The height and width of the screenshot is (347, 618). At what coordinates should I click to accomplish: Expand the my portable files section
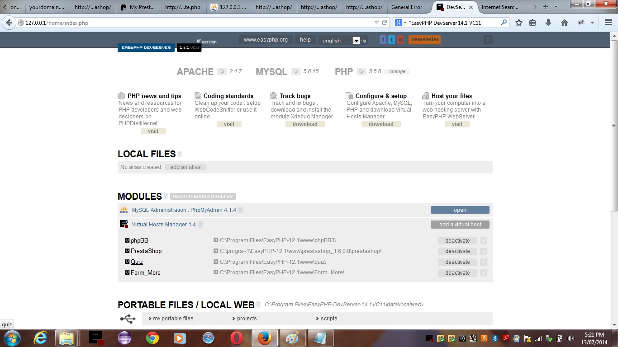pos(171,319)
